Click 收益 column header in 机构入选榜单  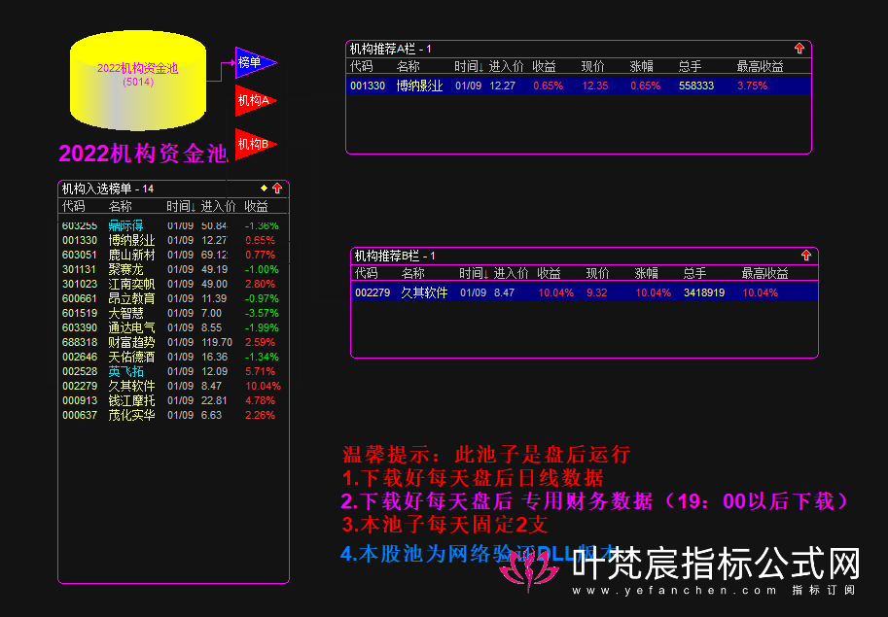[x=256, y=206]
